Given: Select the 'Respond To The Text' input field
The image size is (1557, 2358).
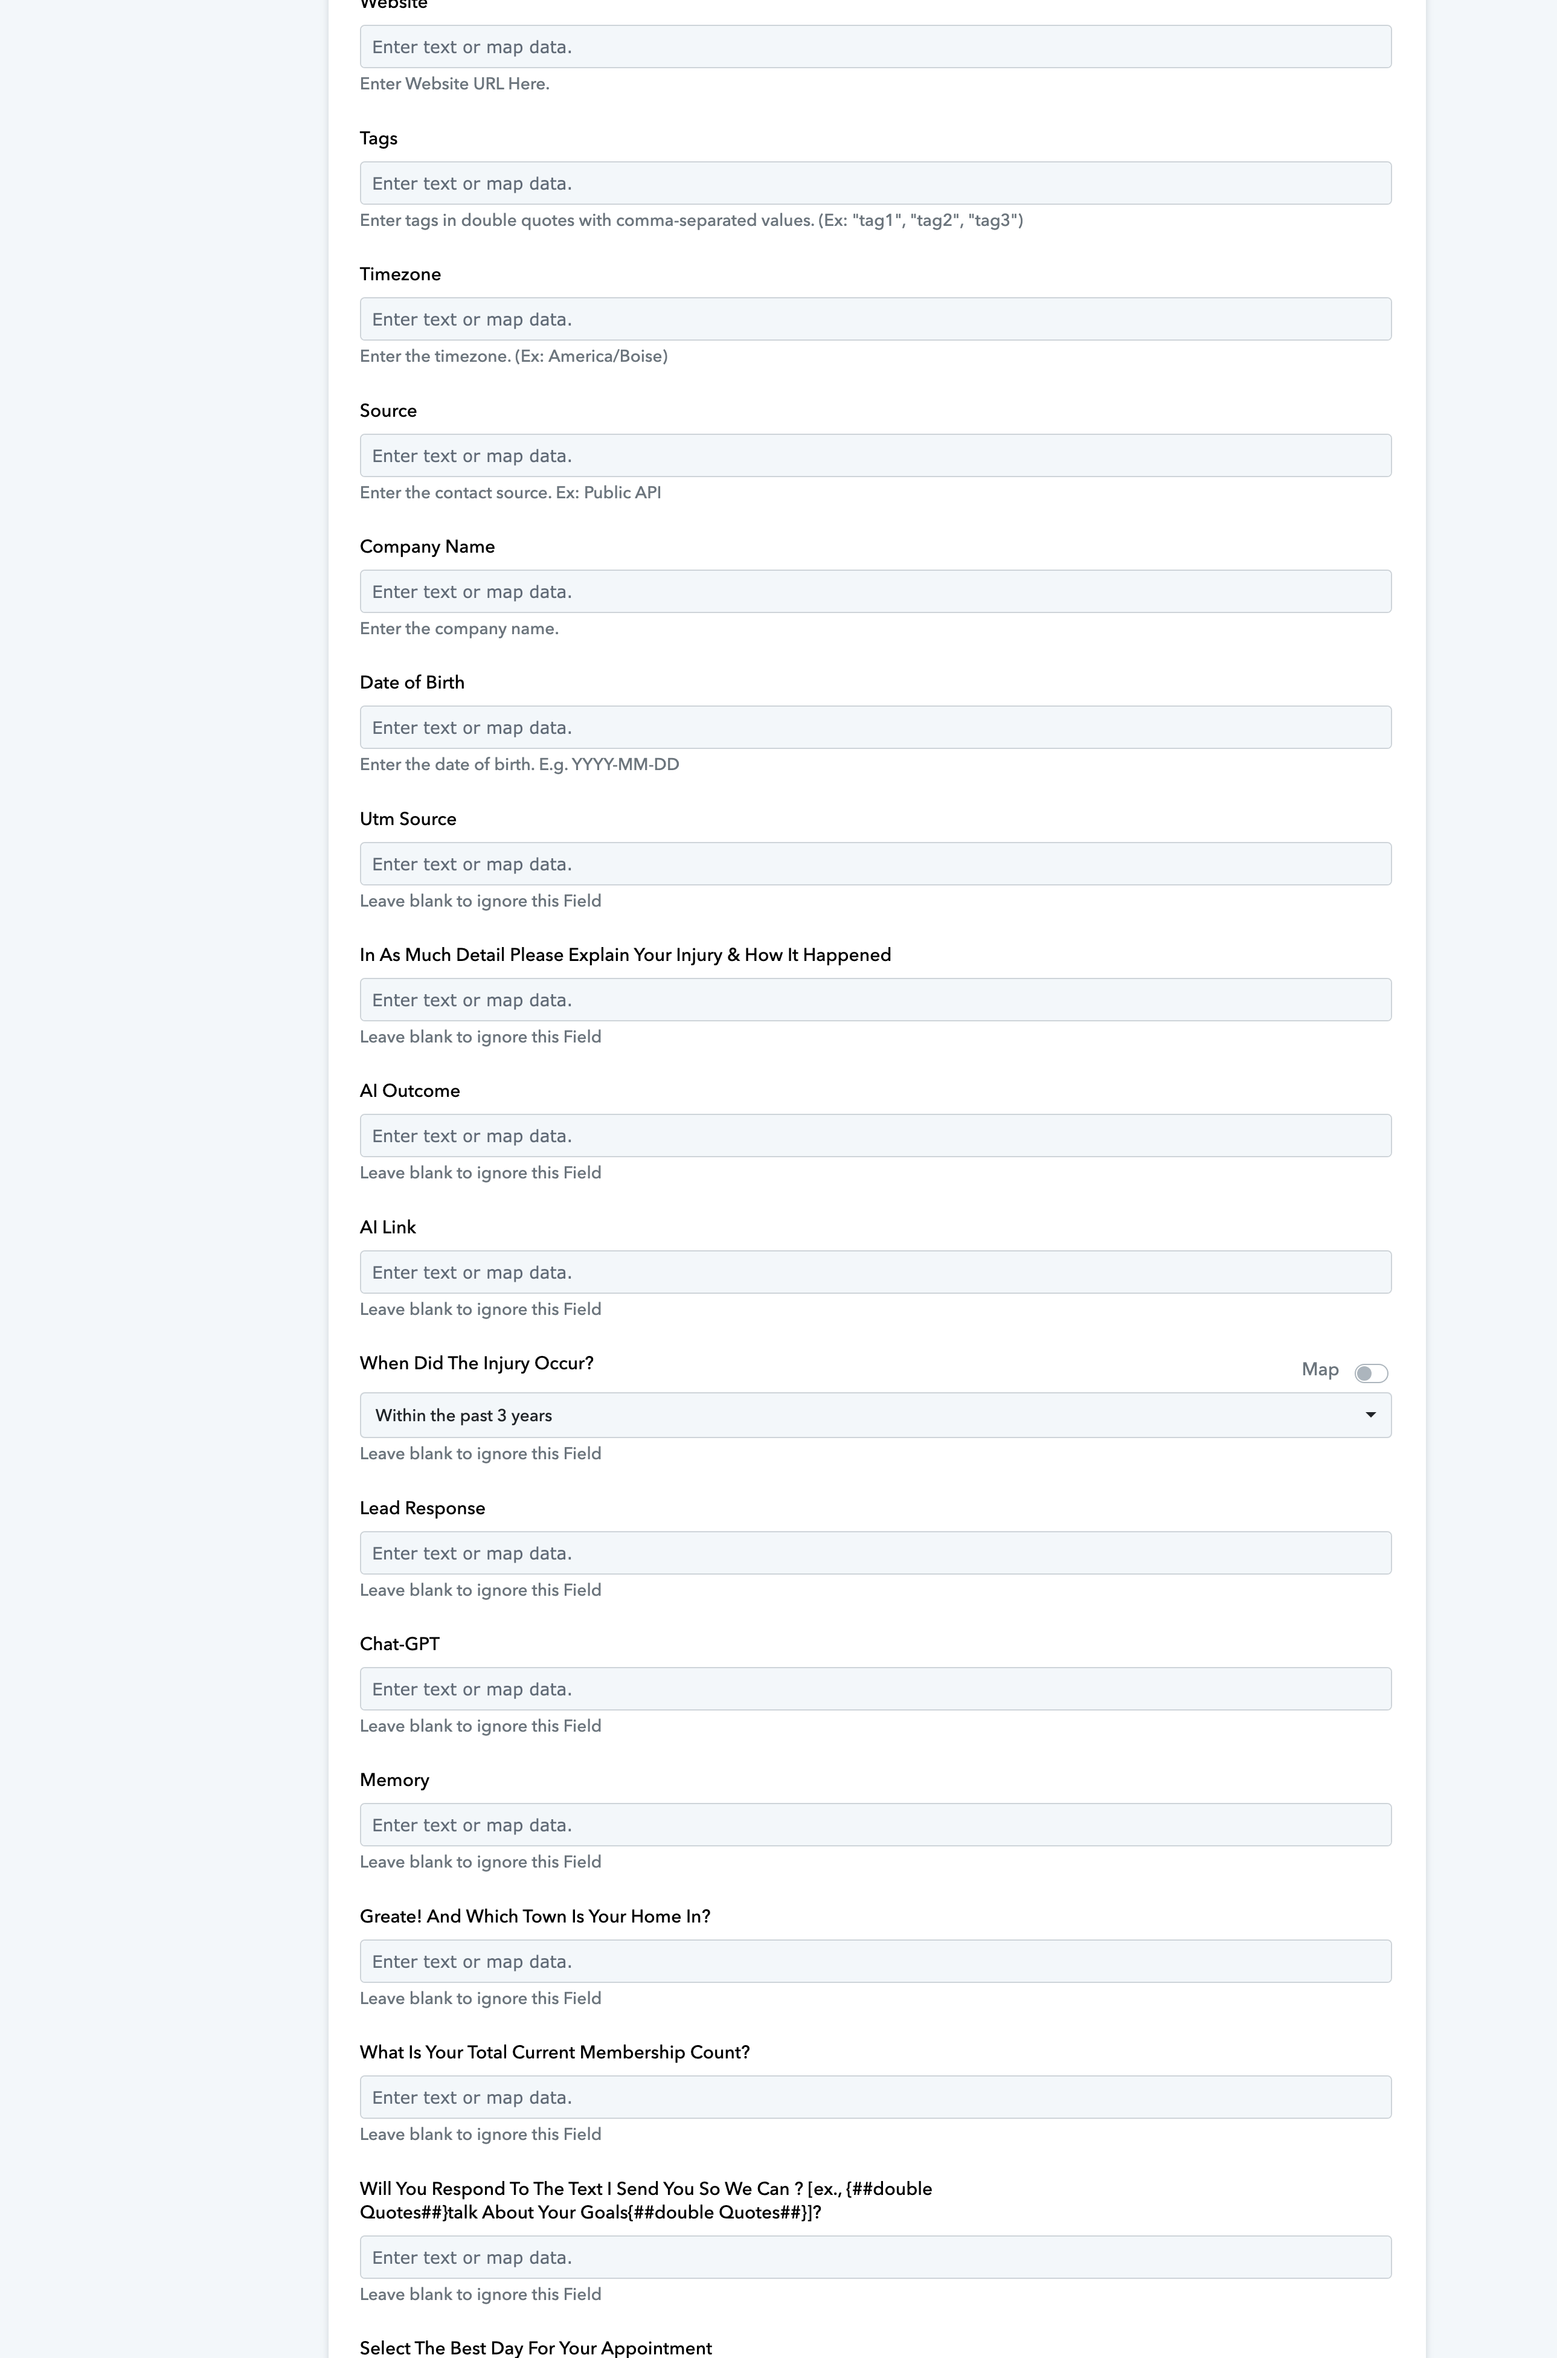Looking at the screenshot, I should pyautogui.click(x=875, y=2257).
